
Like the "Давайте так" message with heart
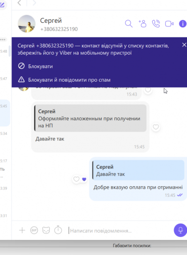pyautogui.click(x=156, y=127)
